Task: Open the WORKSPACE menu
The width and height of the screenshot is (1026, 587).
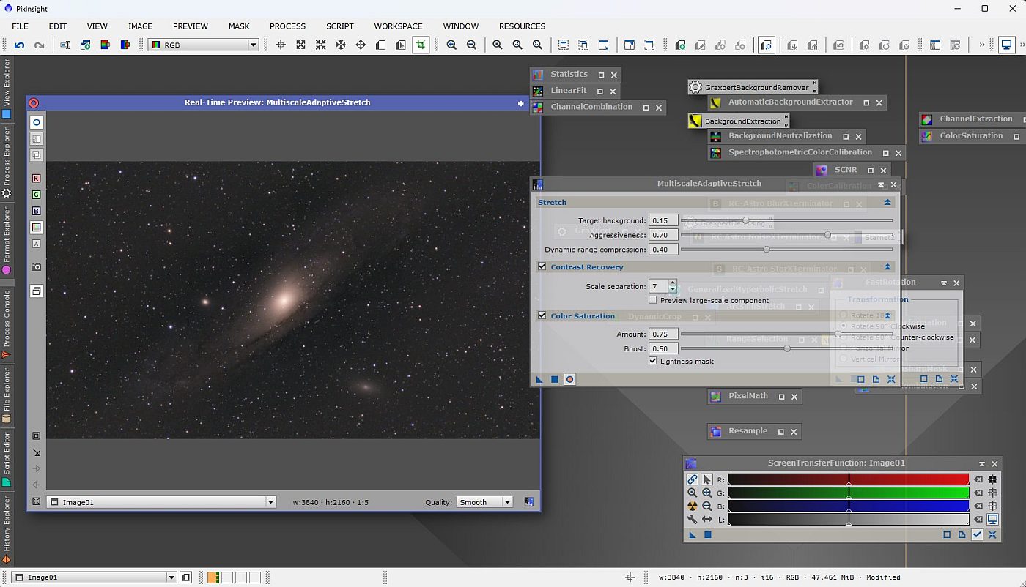Action: [398, 26]
